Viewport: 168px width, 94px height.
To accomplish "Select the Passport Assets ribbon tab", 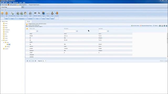I will click(4, 10).
